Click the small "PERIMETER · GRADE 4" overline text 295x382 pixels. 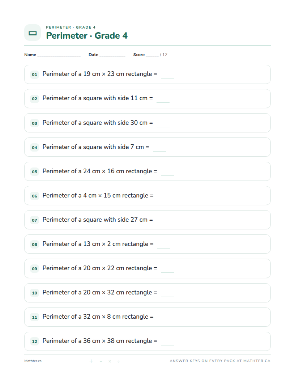(x=71, y=27)
